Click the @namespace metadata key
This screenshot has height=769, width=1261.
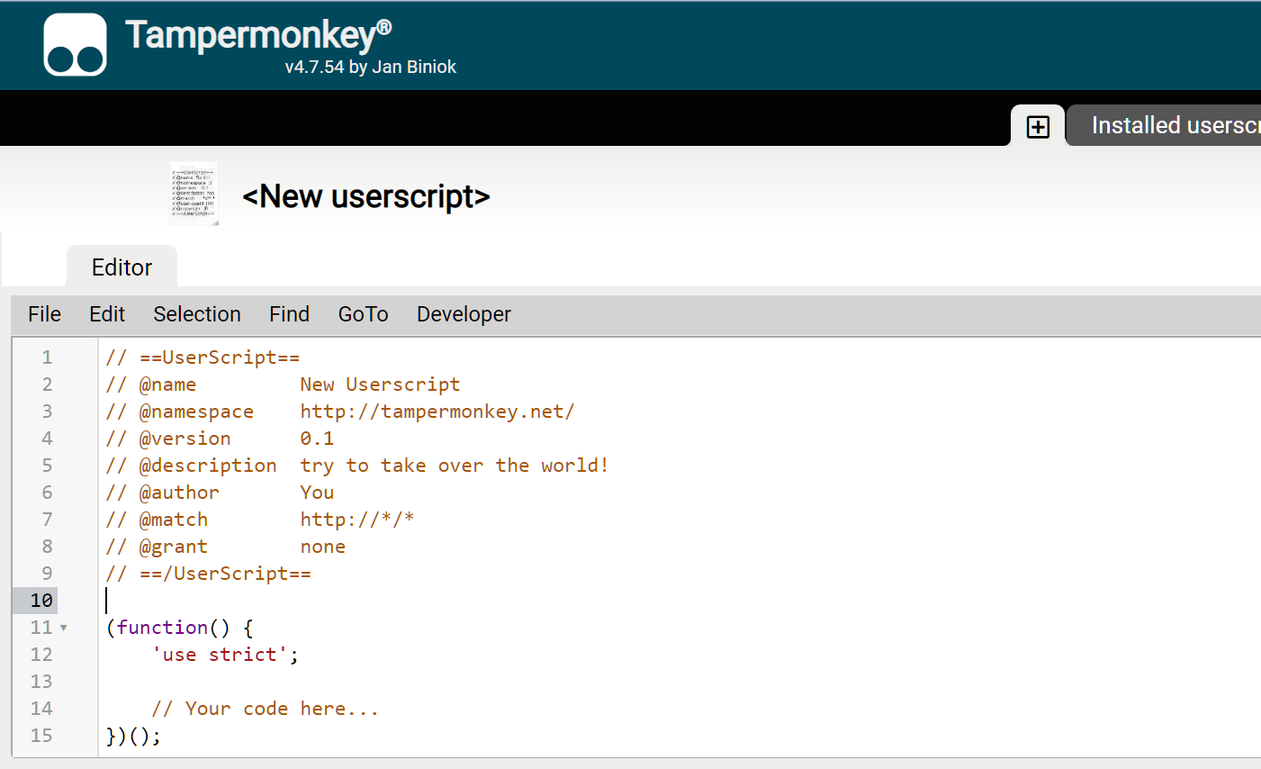[196, 412]
